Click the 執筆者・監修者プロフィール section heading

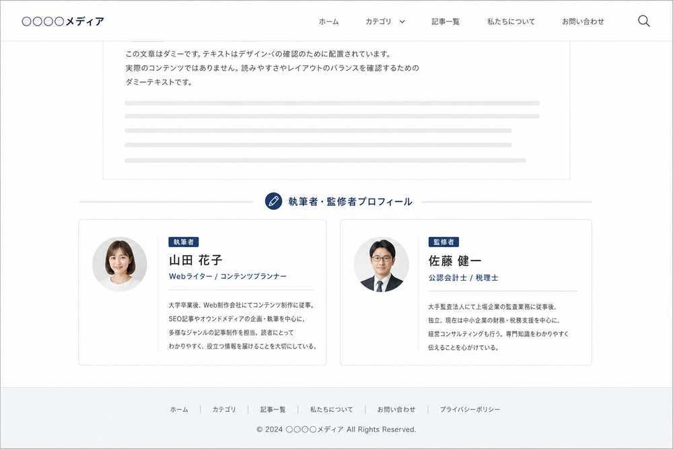click(x=350, y=202)
